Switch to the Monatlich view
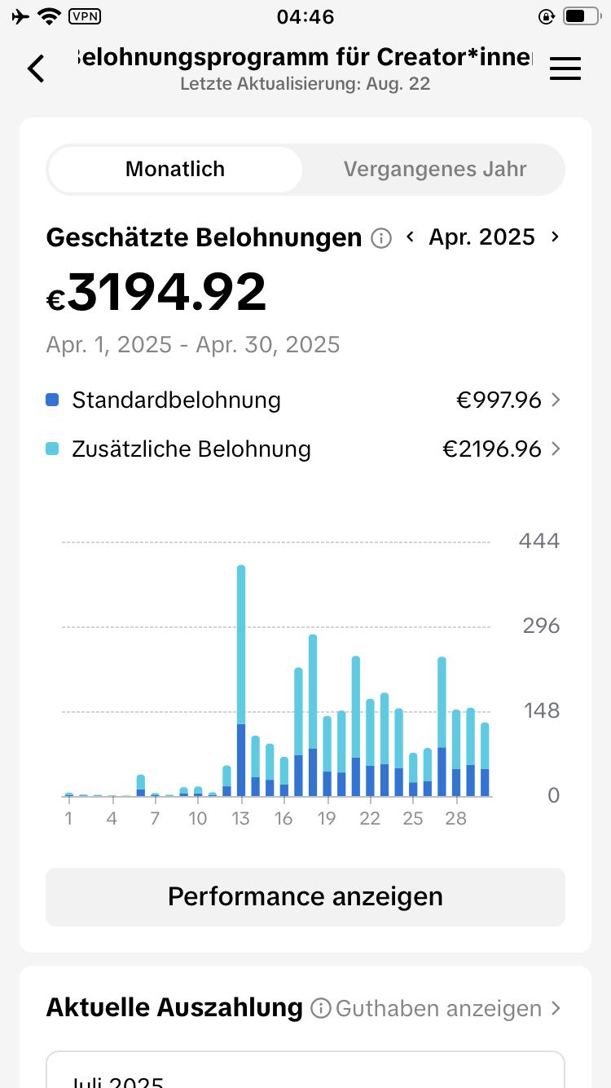 click(175, 170)
